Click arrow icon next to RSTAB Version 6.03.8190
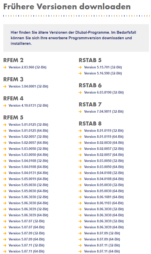 pos(80,93)
